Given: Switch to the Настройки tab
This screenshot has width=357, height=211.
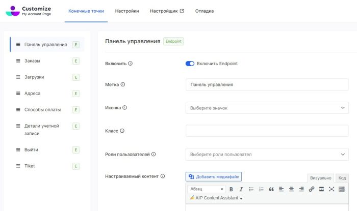Looking at the screenshot, I should (127, 11).
